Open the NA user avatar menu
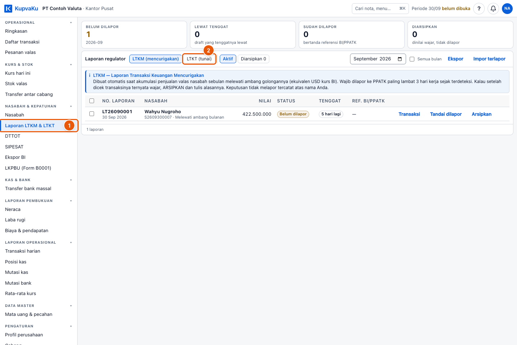The image size is (517, 345). pos(507,9)
